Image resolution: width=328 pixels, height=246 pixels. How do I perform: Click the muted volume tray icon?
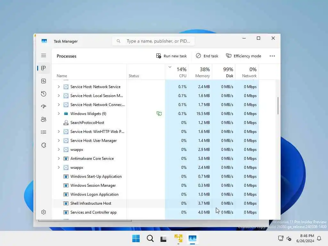tap(289, 238)
